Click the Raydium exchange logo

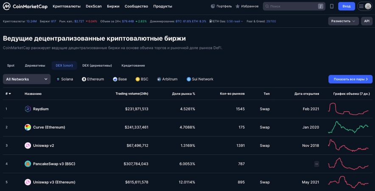(x=28, y=109)
